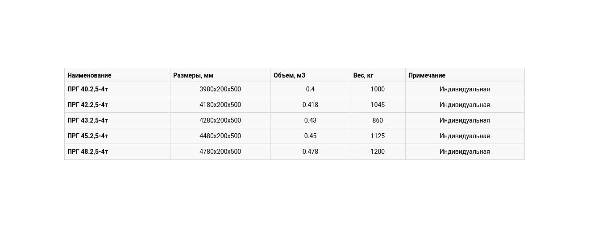590x226 pixels.
Task: Select the ПРГ 42.2,5-4т row name
Action: 88,105
